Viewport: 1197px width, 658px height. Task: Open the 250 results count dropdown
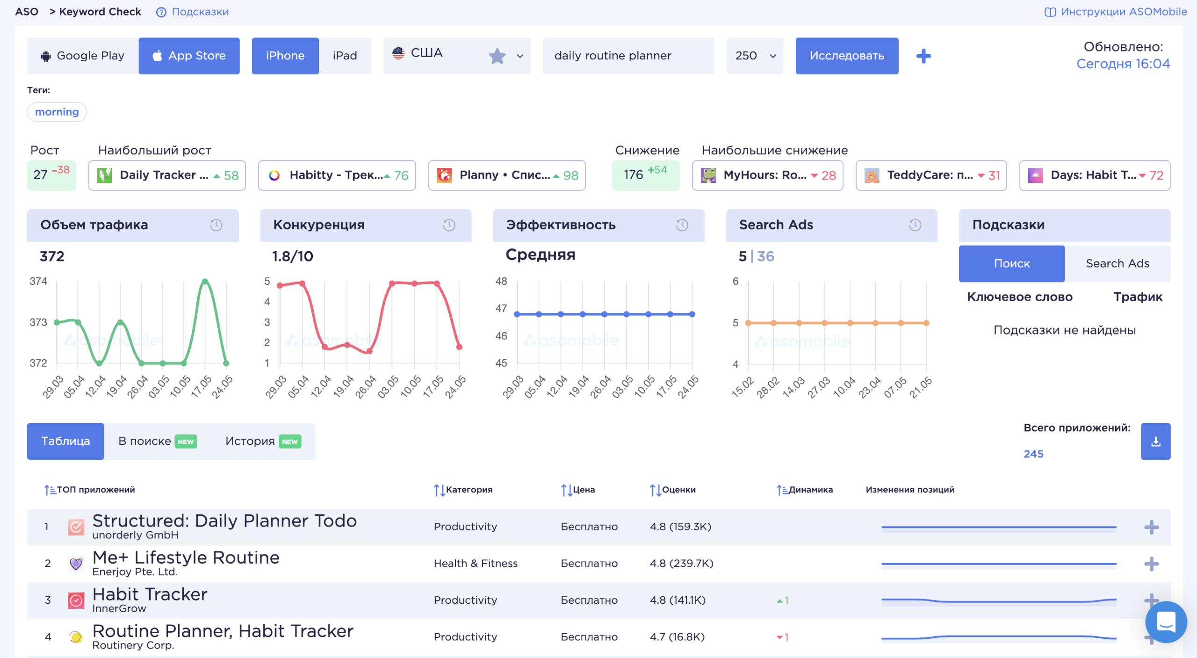(755, 56)
